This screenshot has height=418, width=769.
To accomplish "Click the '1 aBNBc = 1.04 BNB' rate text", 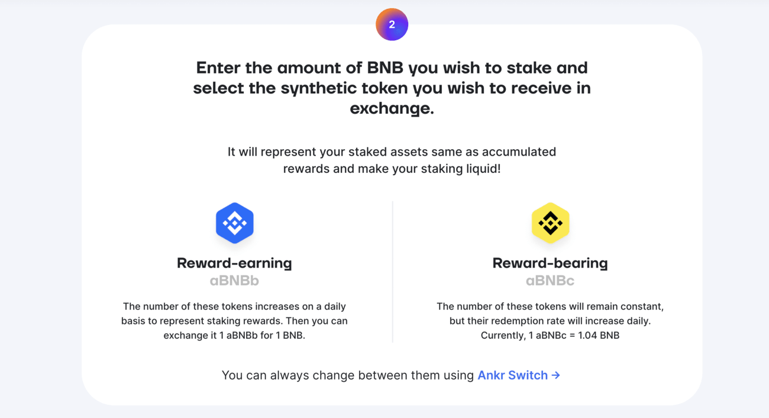I will pyautogui.click(x=550, y=336).
